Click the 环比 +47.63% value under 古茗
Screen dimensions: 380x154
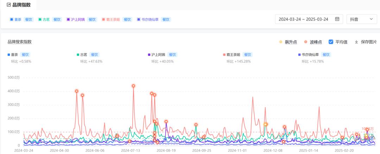pyautogui.click(x=91, y=62)
